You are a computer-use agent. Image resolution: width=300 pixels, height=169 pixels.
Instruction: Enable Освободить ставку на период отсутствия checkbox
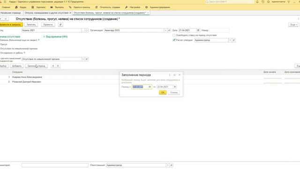point(174,35)
